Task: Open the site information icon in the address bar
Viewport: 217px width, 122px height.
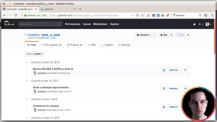Action: [x=22, y=15]
